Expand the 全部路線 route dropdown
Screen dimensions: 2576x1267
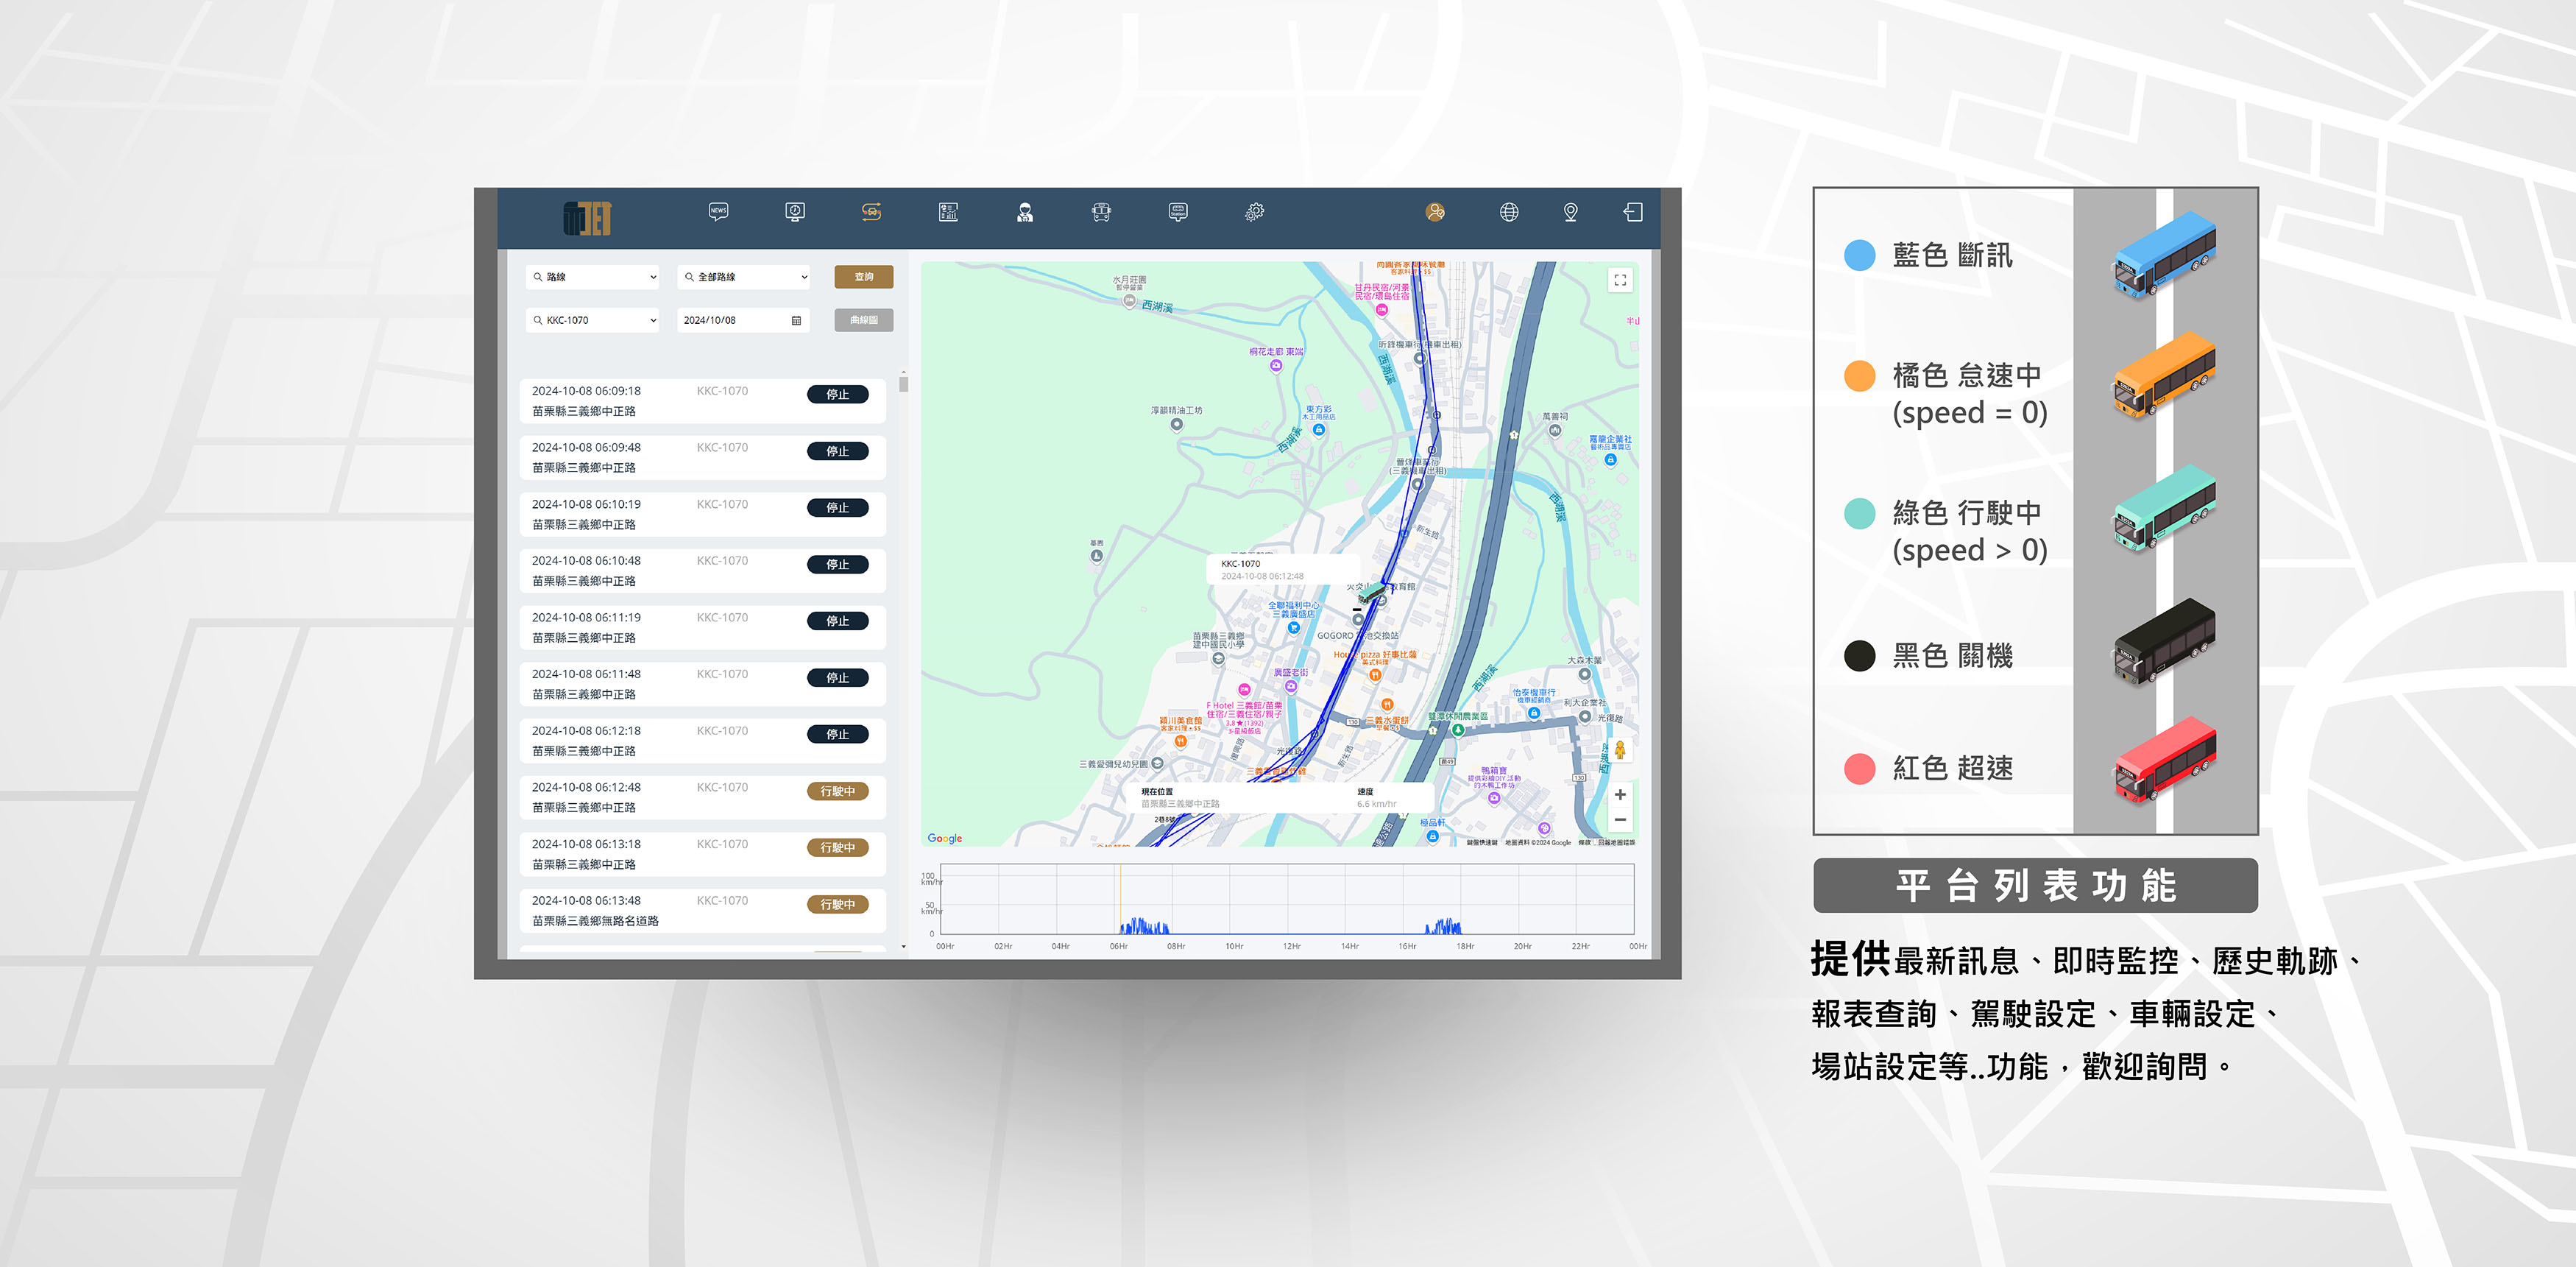[743, 277]
